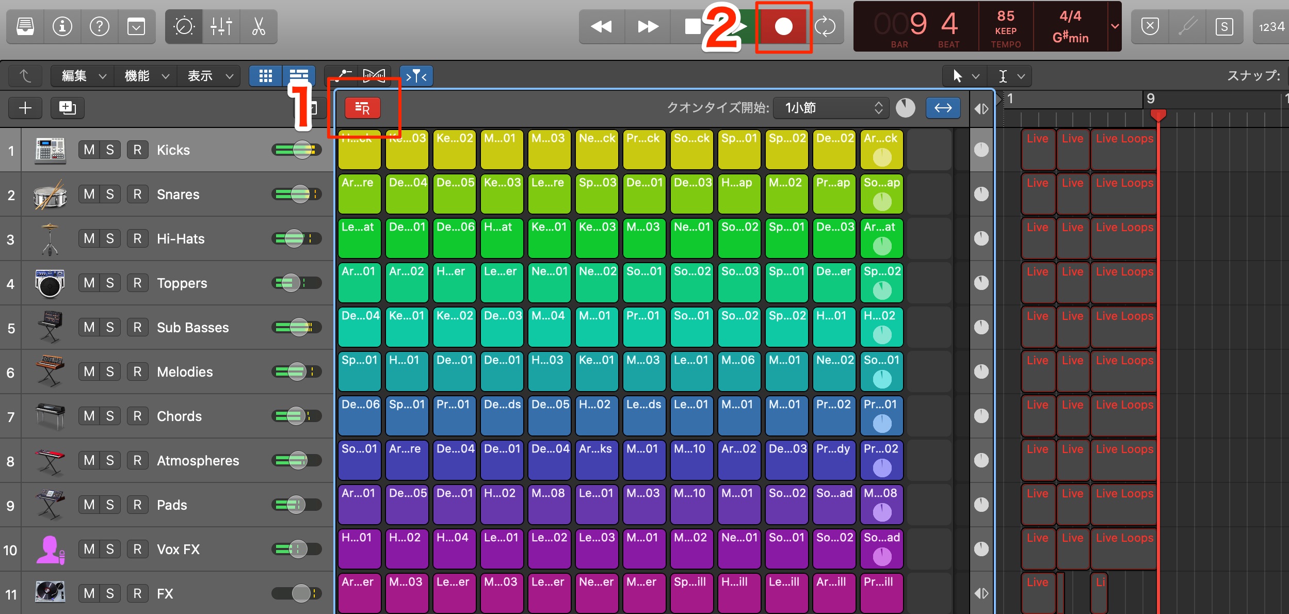The image size is (1289, 614).
Task: Adjust the Melodies track volume slider
Action: (296, 371)
